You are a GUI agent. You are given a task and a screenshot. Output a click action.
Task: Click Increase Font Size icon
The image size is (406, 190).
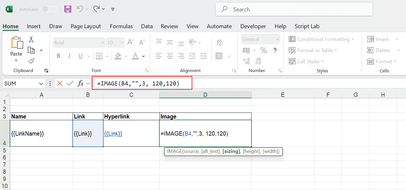[130, 42]
